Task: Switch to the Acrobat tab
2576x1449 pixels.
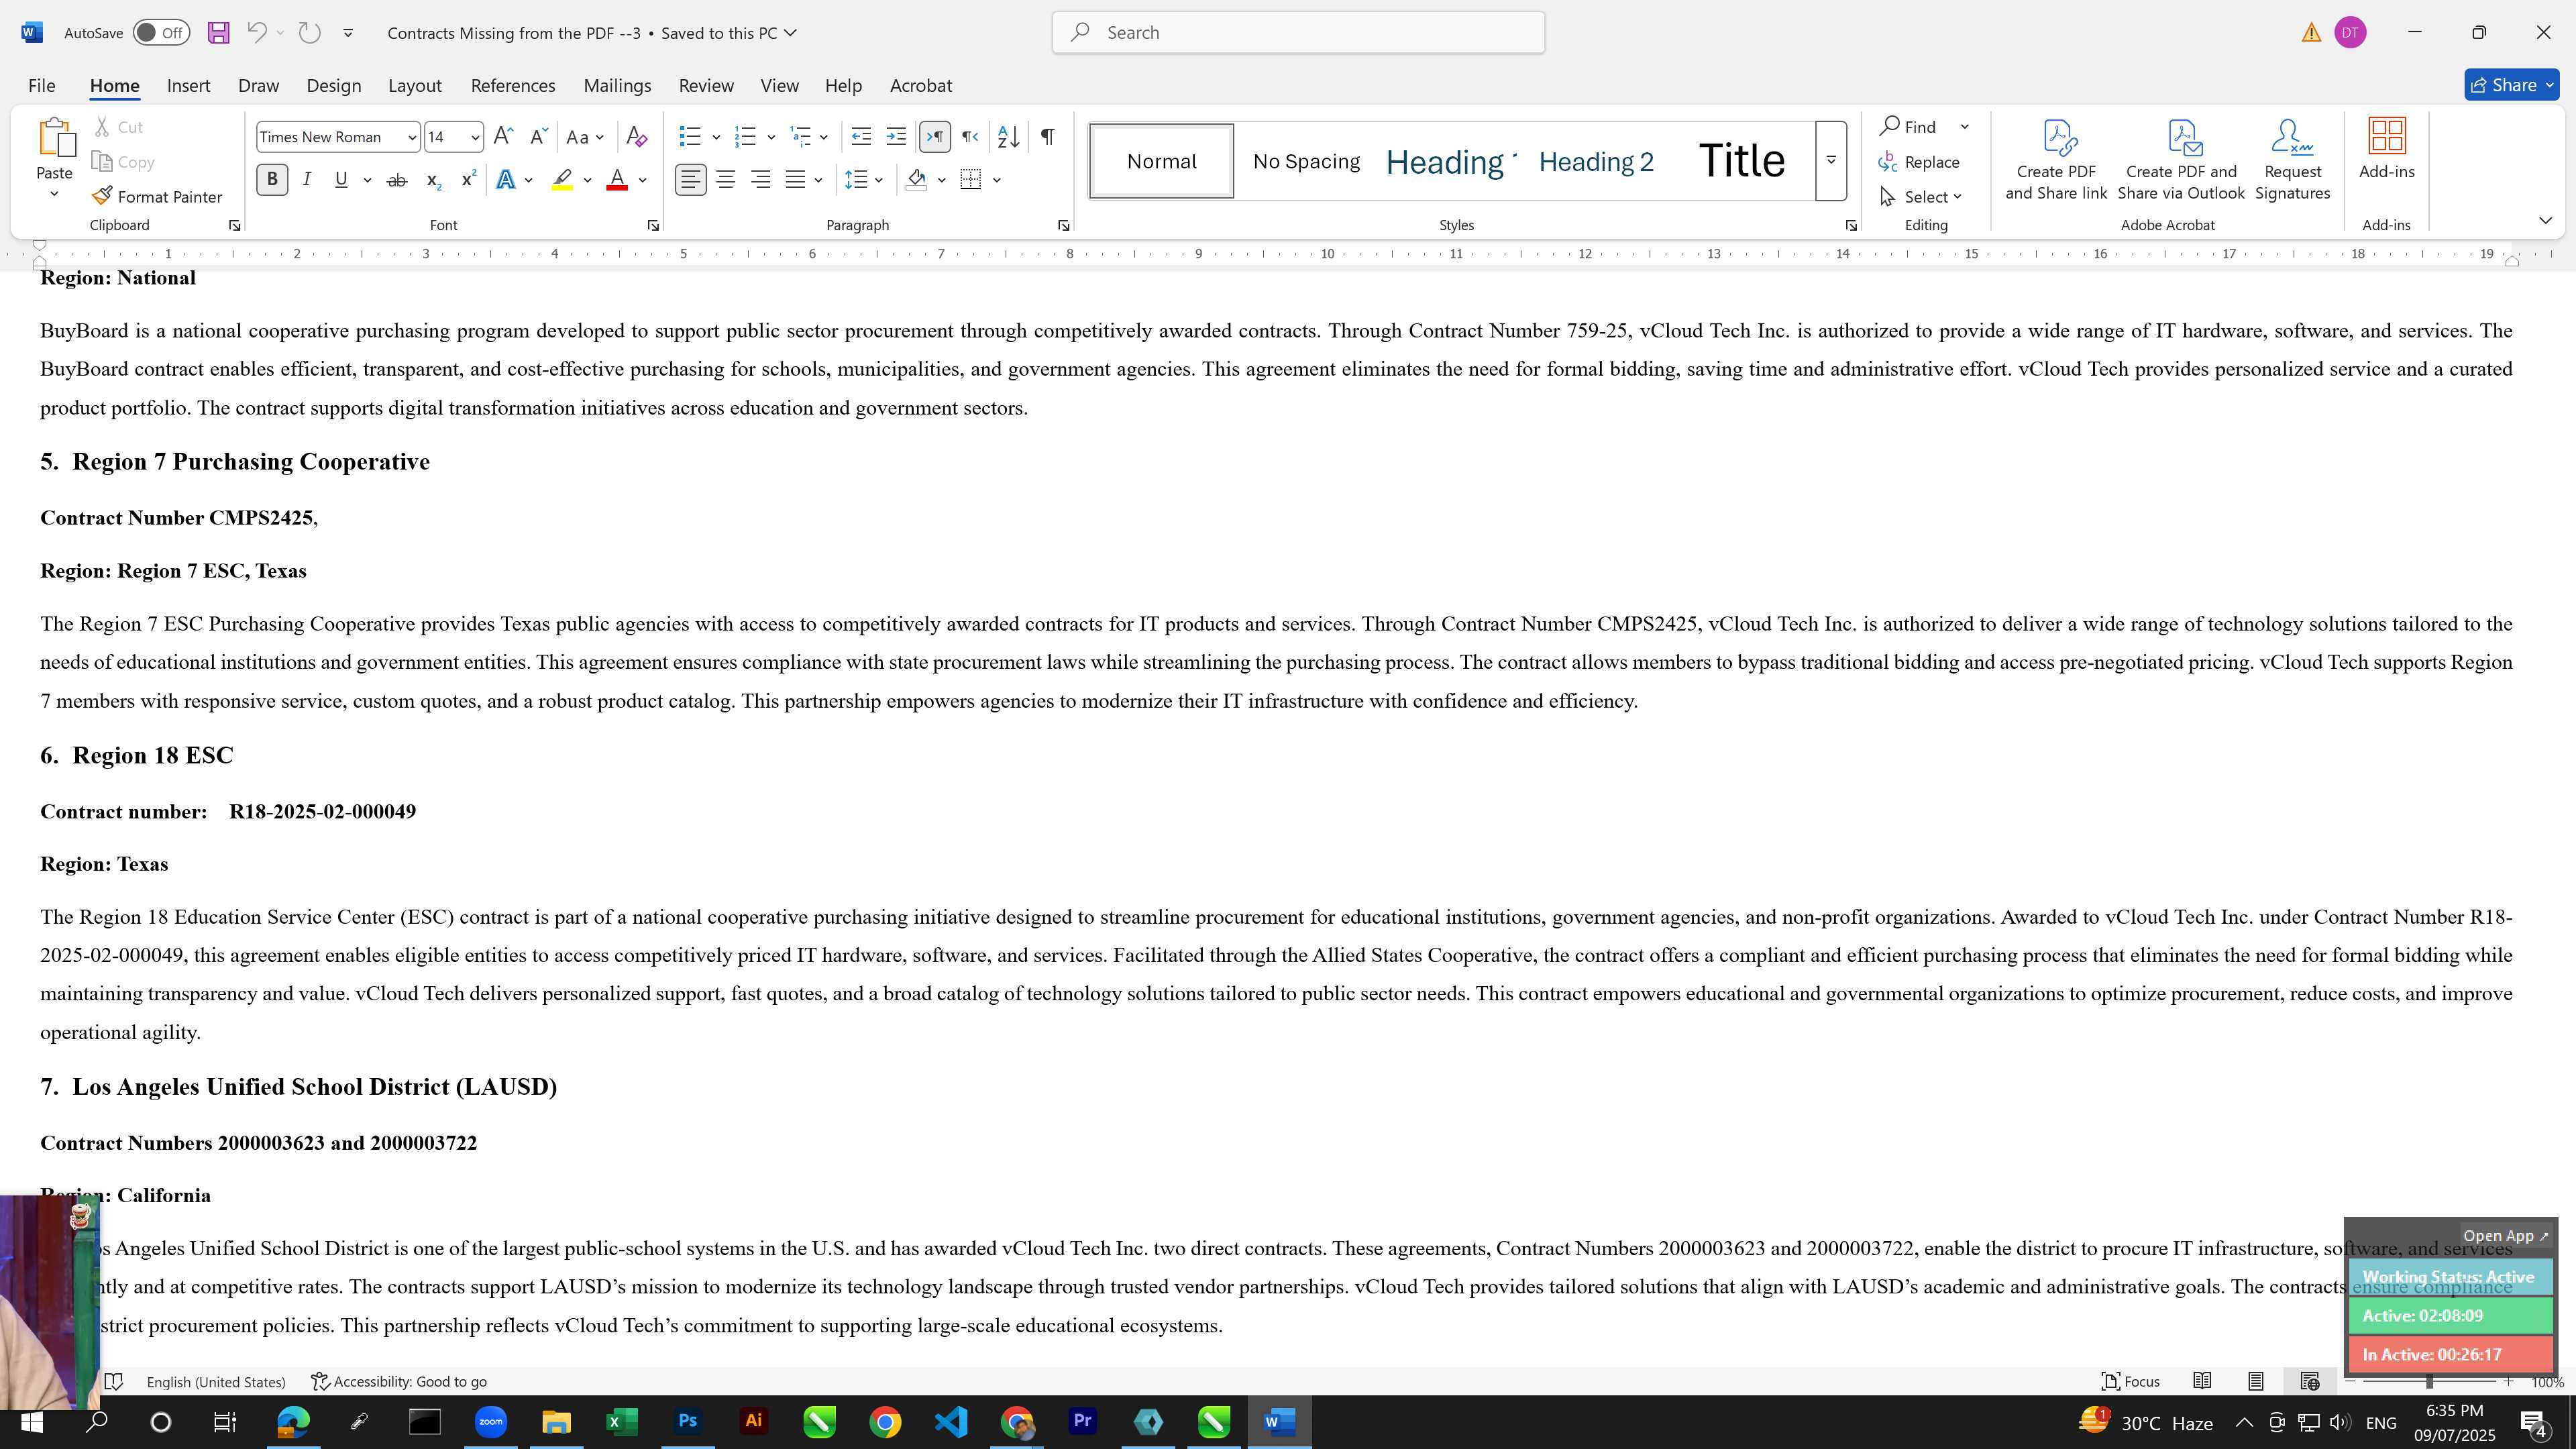Action: [x=921, y=86]
